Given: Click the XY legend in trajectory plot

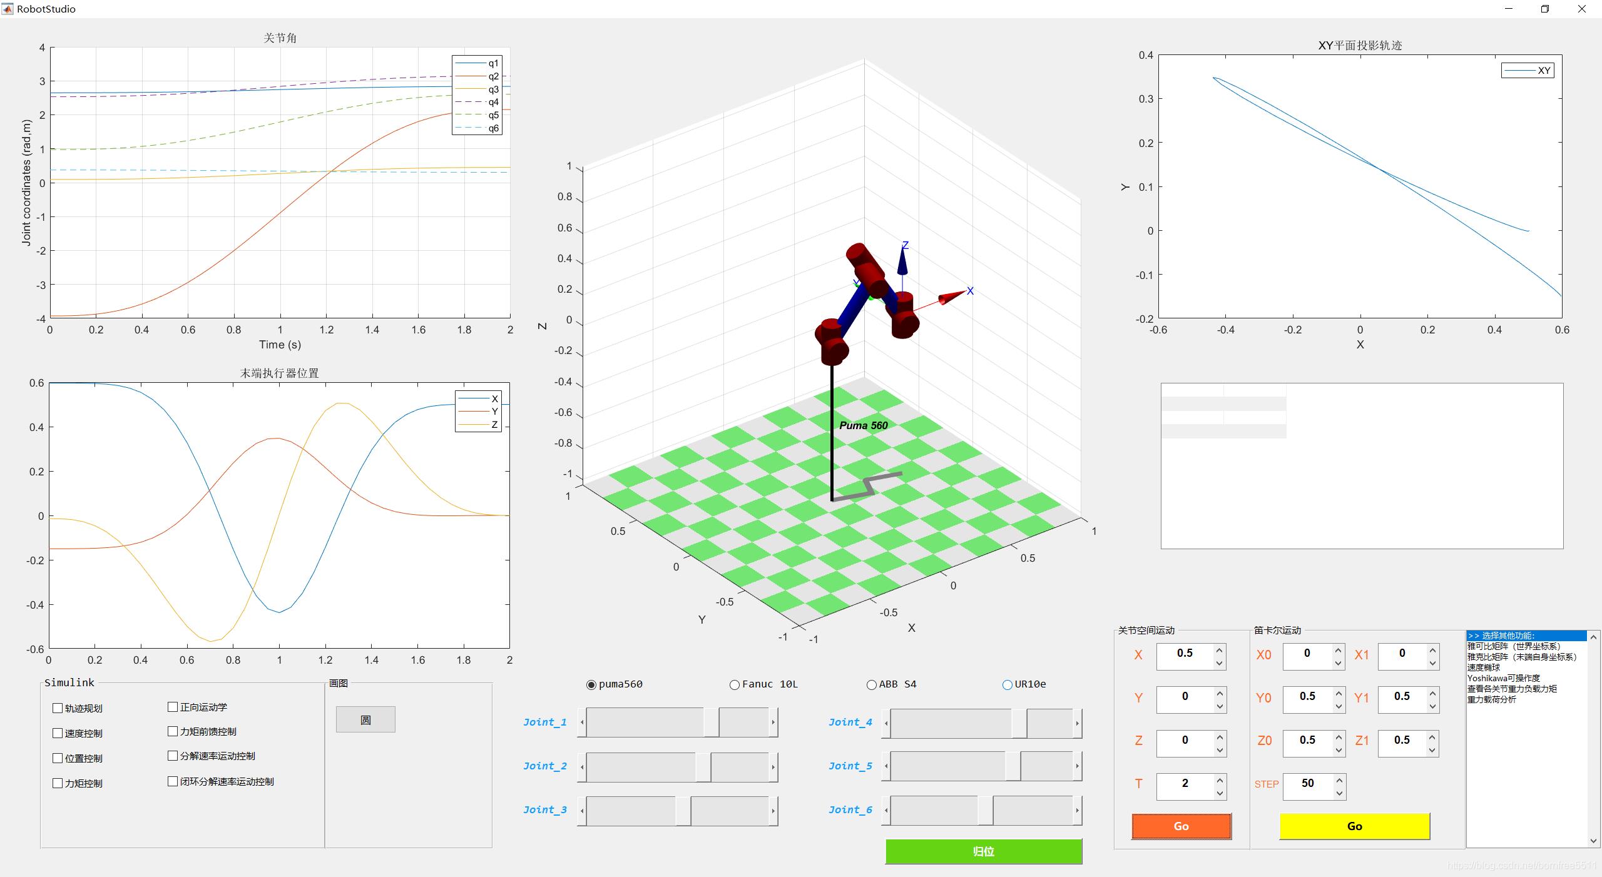Looking at the screenshot, I should [x=1528, y=71].
